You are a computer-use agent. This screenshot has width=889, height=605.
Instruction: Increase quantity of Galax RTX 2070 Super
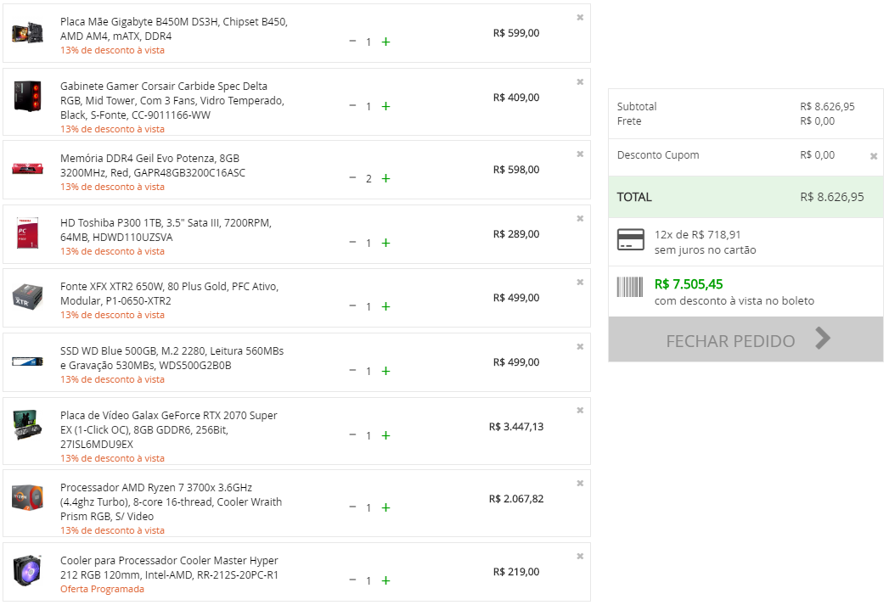tap(386, 435)
